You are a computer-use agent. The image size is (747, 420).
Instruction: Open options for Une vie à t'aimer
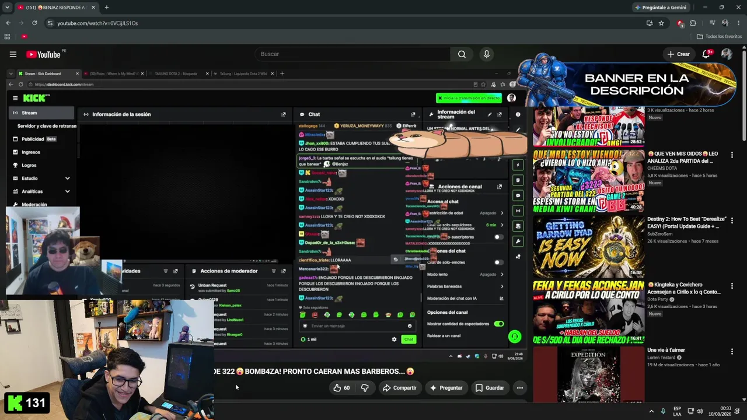(732, 351)
